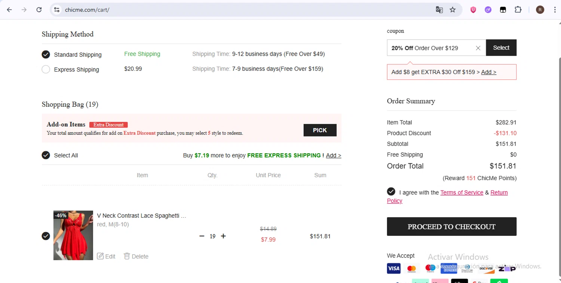Click the Maestro payment icon
Viewport: 561px width, 283px height.
pyautogui.click(x=430, y=268)
